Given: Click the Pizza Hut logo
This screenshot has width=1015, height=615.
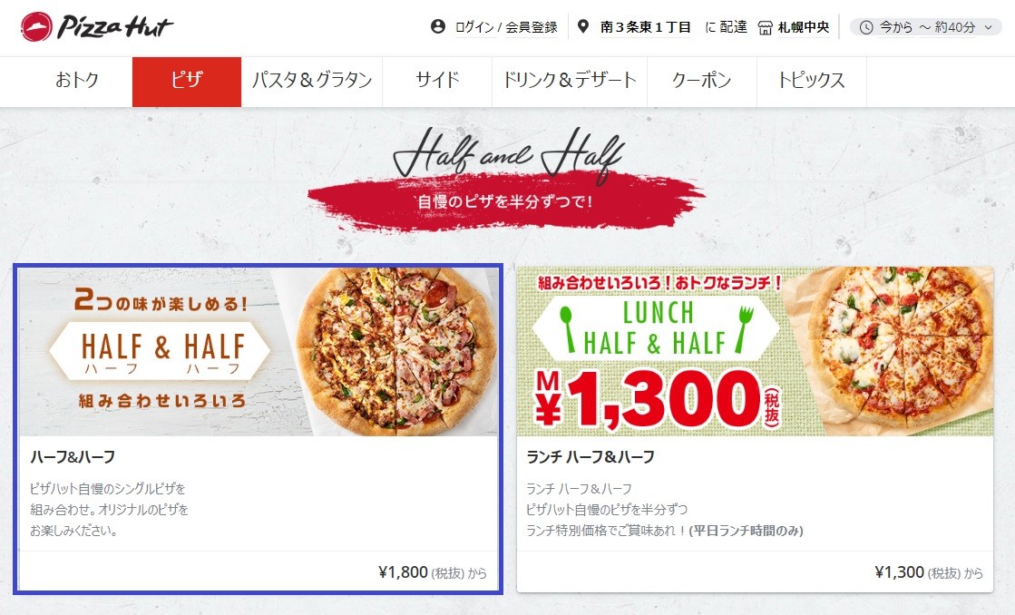Looking at the screenshot, I should click(96, 27).
